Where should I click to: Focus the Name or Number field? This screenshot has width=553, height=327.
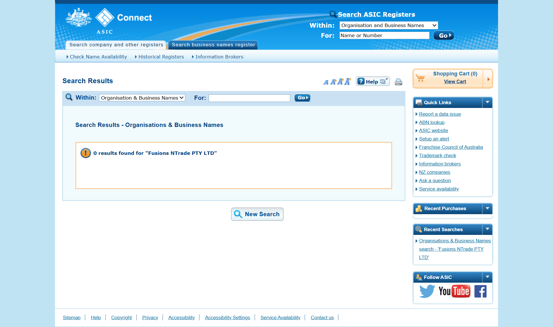click(x=384, y=35)
